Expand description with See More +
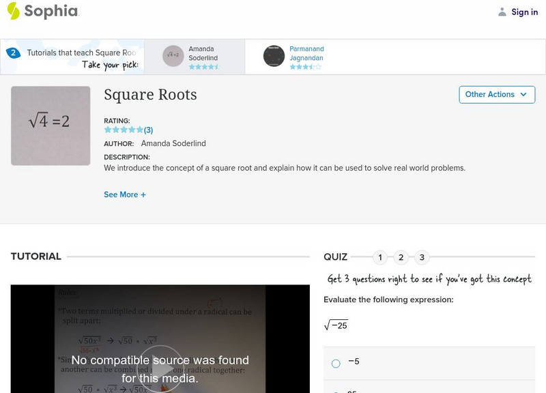Screen dimensions: 546x393 pyautogui.click(x=125, y=194)
